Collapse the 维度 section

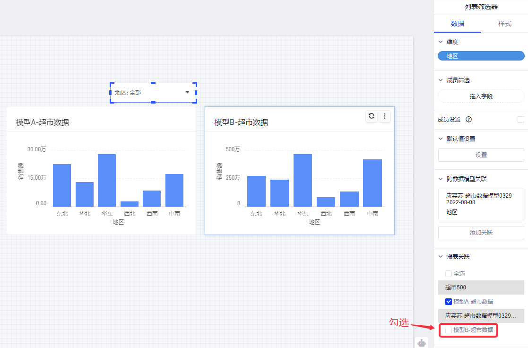[x=441, y=42]
